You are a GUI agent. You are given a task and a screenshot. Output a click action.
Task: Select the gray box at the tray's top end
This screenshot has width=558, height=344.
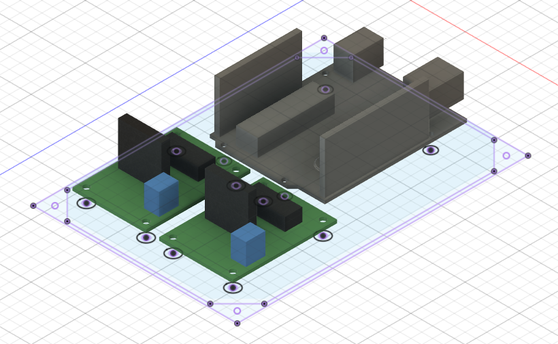(x=359, y=53)
